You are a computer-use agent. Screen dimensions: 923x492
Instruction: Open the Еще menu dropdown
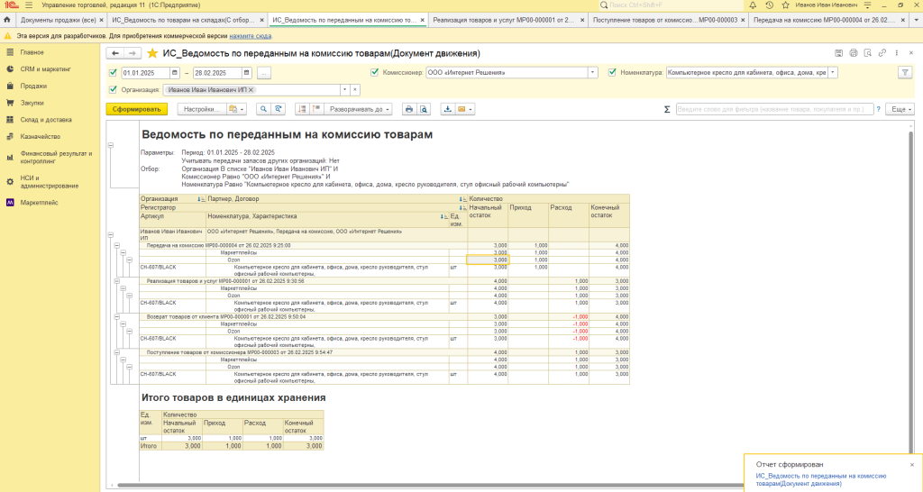pyautogui.click(x=901, y=109)
